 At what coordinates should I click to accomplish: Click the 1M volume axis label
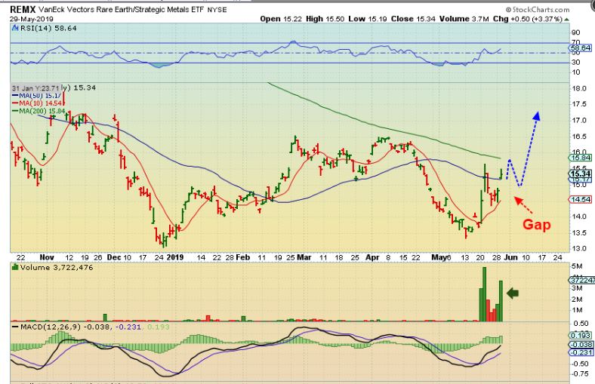pyautogui.click(x=577, y=310)
